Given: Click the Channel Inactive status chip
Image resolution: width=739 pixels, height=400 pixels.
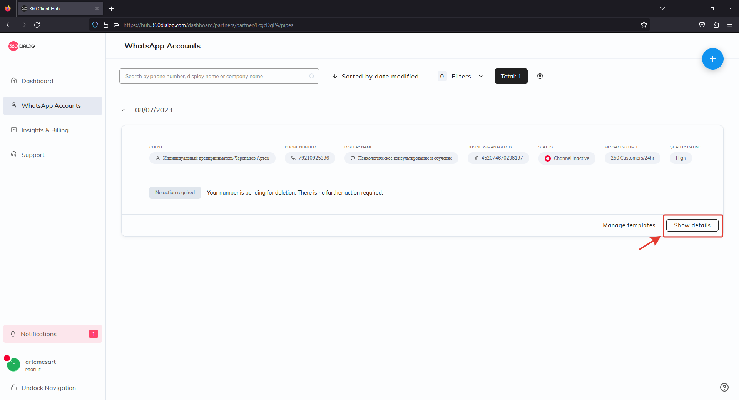Looking at the screenshot, I should tap(567, 158).
